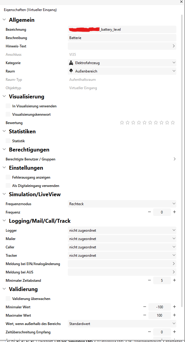The height and width of the screenshot is (342, 185).
Task: Decrease Minimaler Wert with minus icon
Action: pos(145,307)
